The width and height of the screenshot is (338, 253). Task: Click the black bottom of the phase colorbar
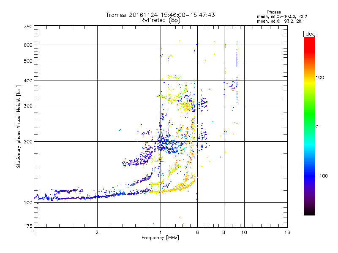tap(309, 213)
